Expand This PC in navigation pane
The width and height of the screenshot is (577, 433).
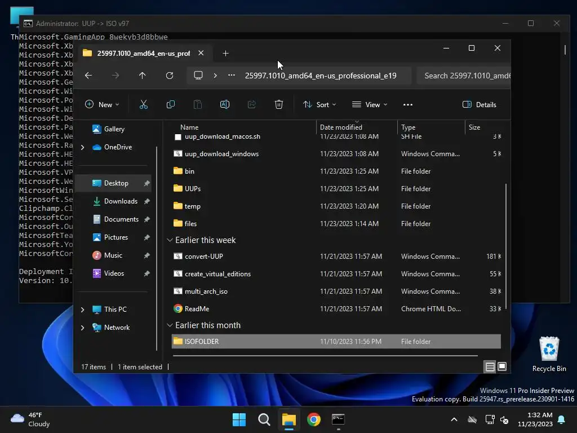pyautogui.click(x=82, y=310)
